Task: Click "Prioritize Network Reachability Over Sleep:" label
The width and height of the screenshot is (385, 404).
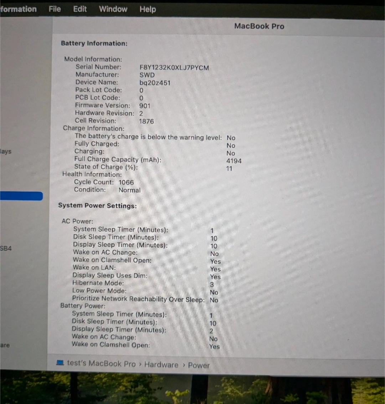Action: [x=138, y=298]
